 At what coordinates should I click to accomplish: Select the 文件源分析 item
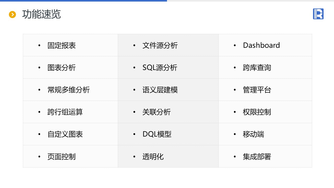160,45
